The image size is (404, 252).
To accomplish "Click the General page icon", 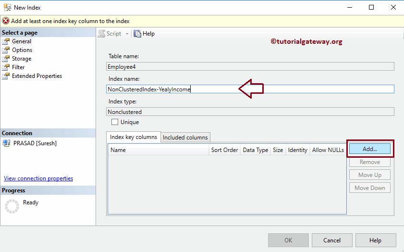I will pos(6,41).
